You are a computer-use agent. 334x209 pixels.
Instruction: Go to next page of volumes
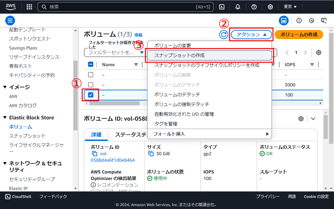click(x=305, y=52)
